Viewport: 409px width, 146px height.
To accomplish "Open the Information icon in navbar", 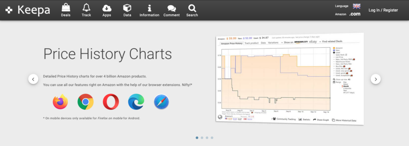I will pyautogui.click(x=149, y=8).
